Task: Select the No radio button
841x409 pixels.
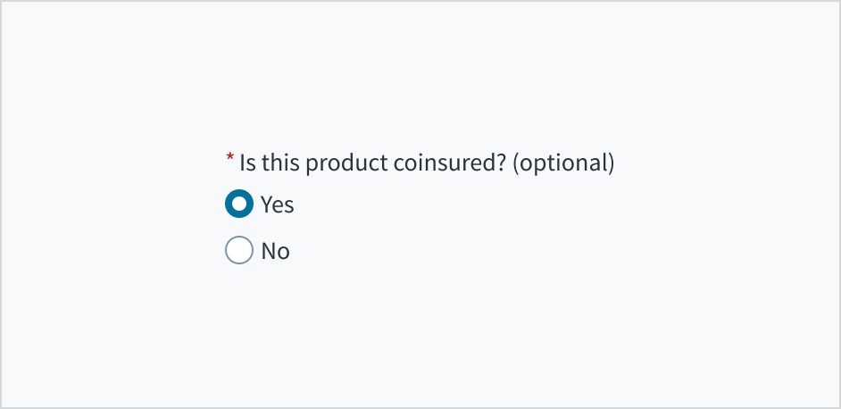Action: pos(238,251)
